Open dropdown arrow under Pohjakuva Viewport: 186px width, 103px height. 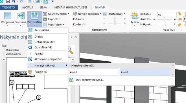click(x=8, y=25)
